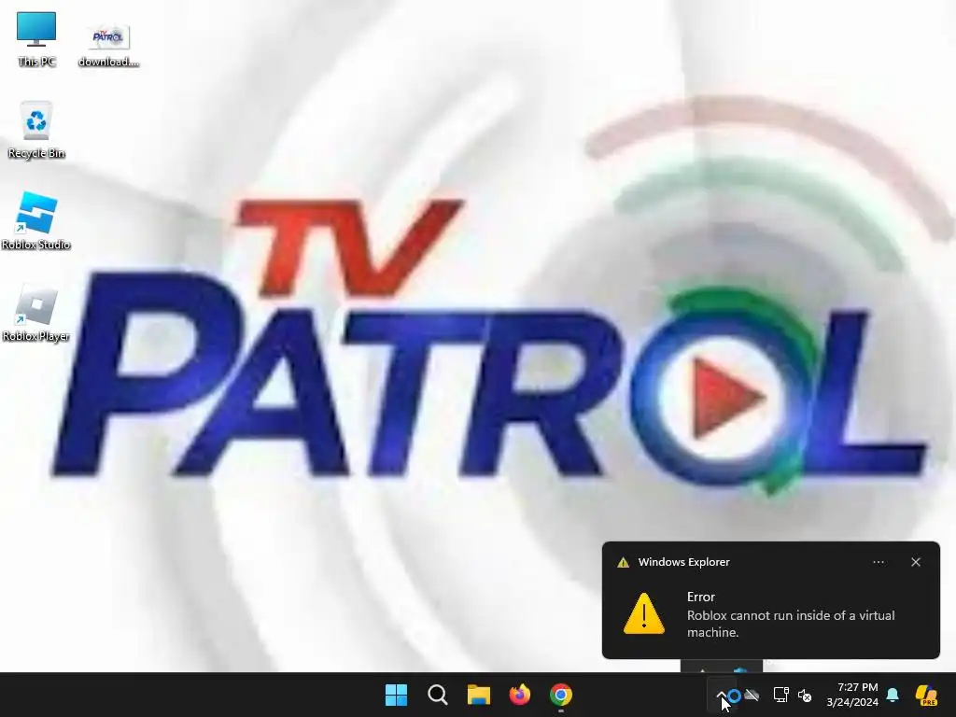Click the "Error" heading in notification

click(700, 597)
